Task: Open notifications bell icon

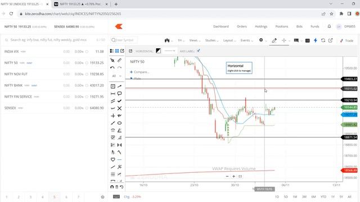Action: tap(329, 26)
